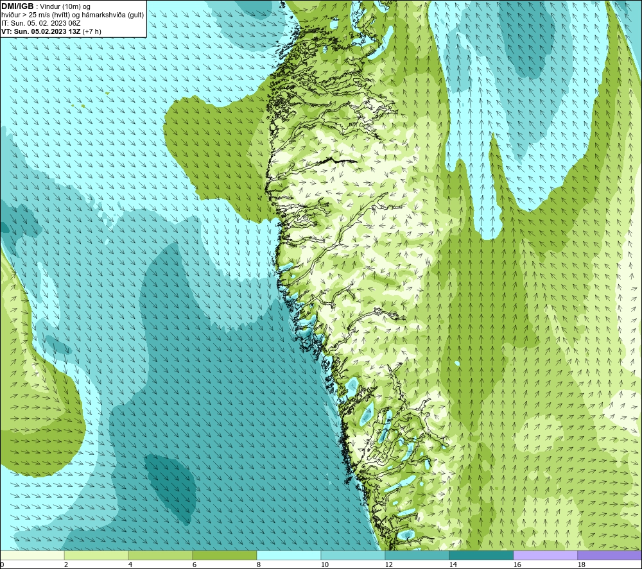Click the purple above-18 m/s legend swatch
Screen dimensions: 642x569
(x=610, y=556)
